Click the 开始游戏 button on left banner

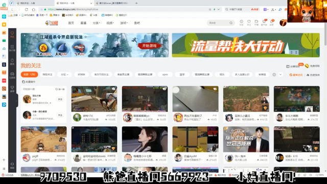click(x=150, y=46)
